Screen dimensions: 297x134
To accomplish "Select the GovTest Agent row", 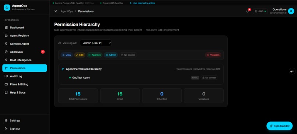I will point(141,78).
